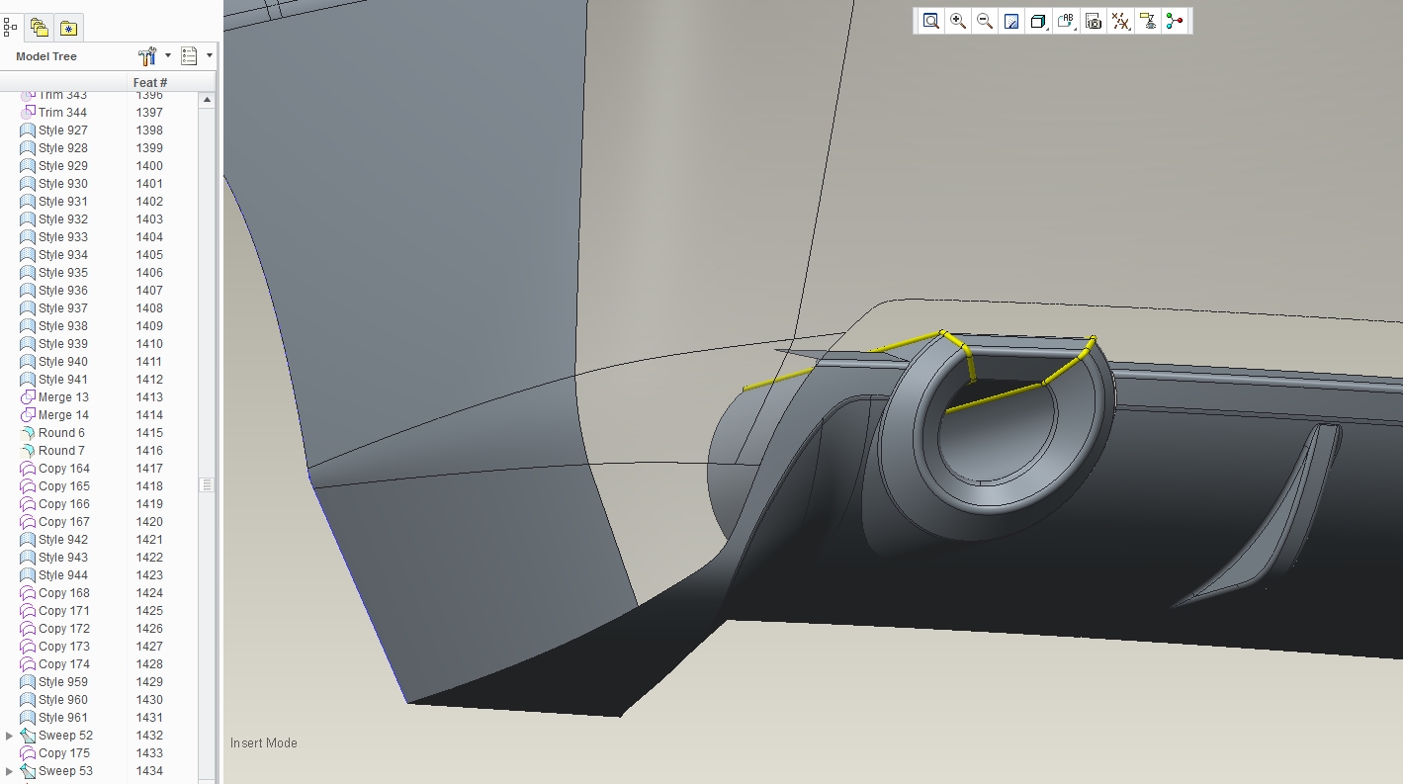Select the Round 7 feature
Viewport: 1403px width, 784px height.
[x=61, y=451]
